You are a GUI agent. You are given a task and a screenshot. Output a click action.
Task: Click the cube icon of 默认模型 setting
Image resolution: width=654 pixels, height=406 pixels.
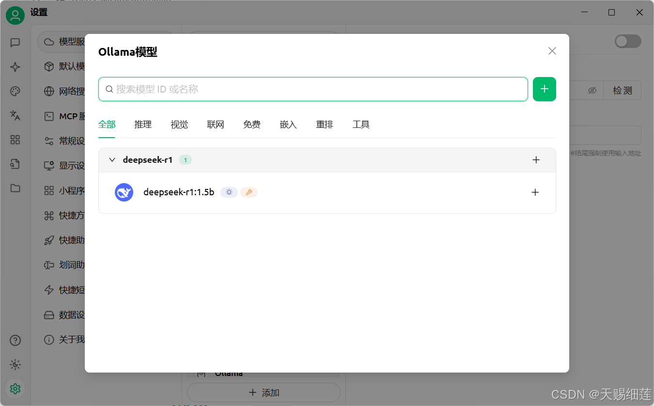coord(49,66)
